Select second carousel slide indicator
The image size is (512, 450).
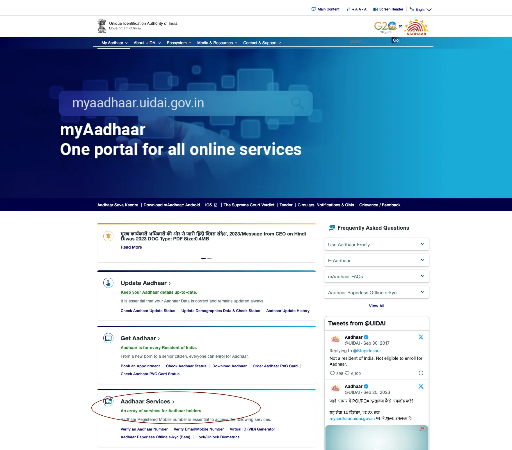pos(209,258)
